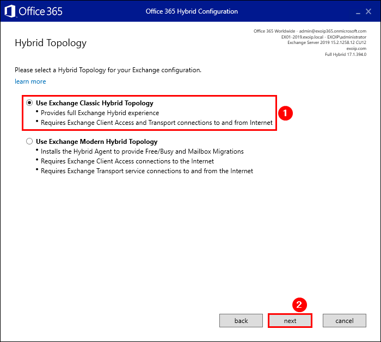The height and width of the screenshot is (342, 381).
Task: Select the Modern Hybrid Topology radio circle
Action: click(x=29, y=142)
